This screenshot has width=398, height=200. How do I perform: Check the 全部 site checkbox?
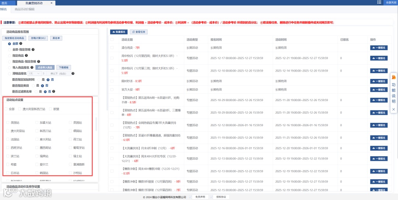(x=6, y=109)
